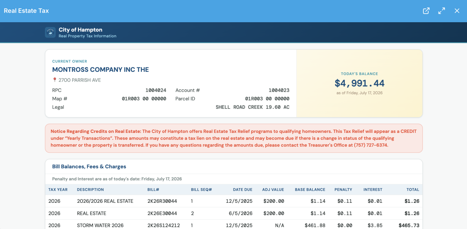Click the TOTAL column header
Screen dimensions: 467x229
coord(413,190)
